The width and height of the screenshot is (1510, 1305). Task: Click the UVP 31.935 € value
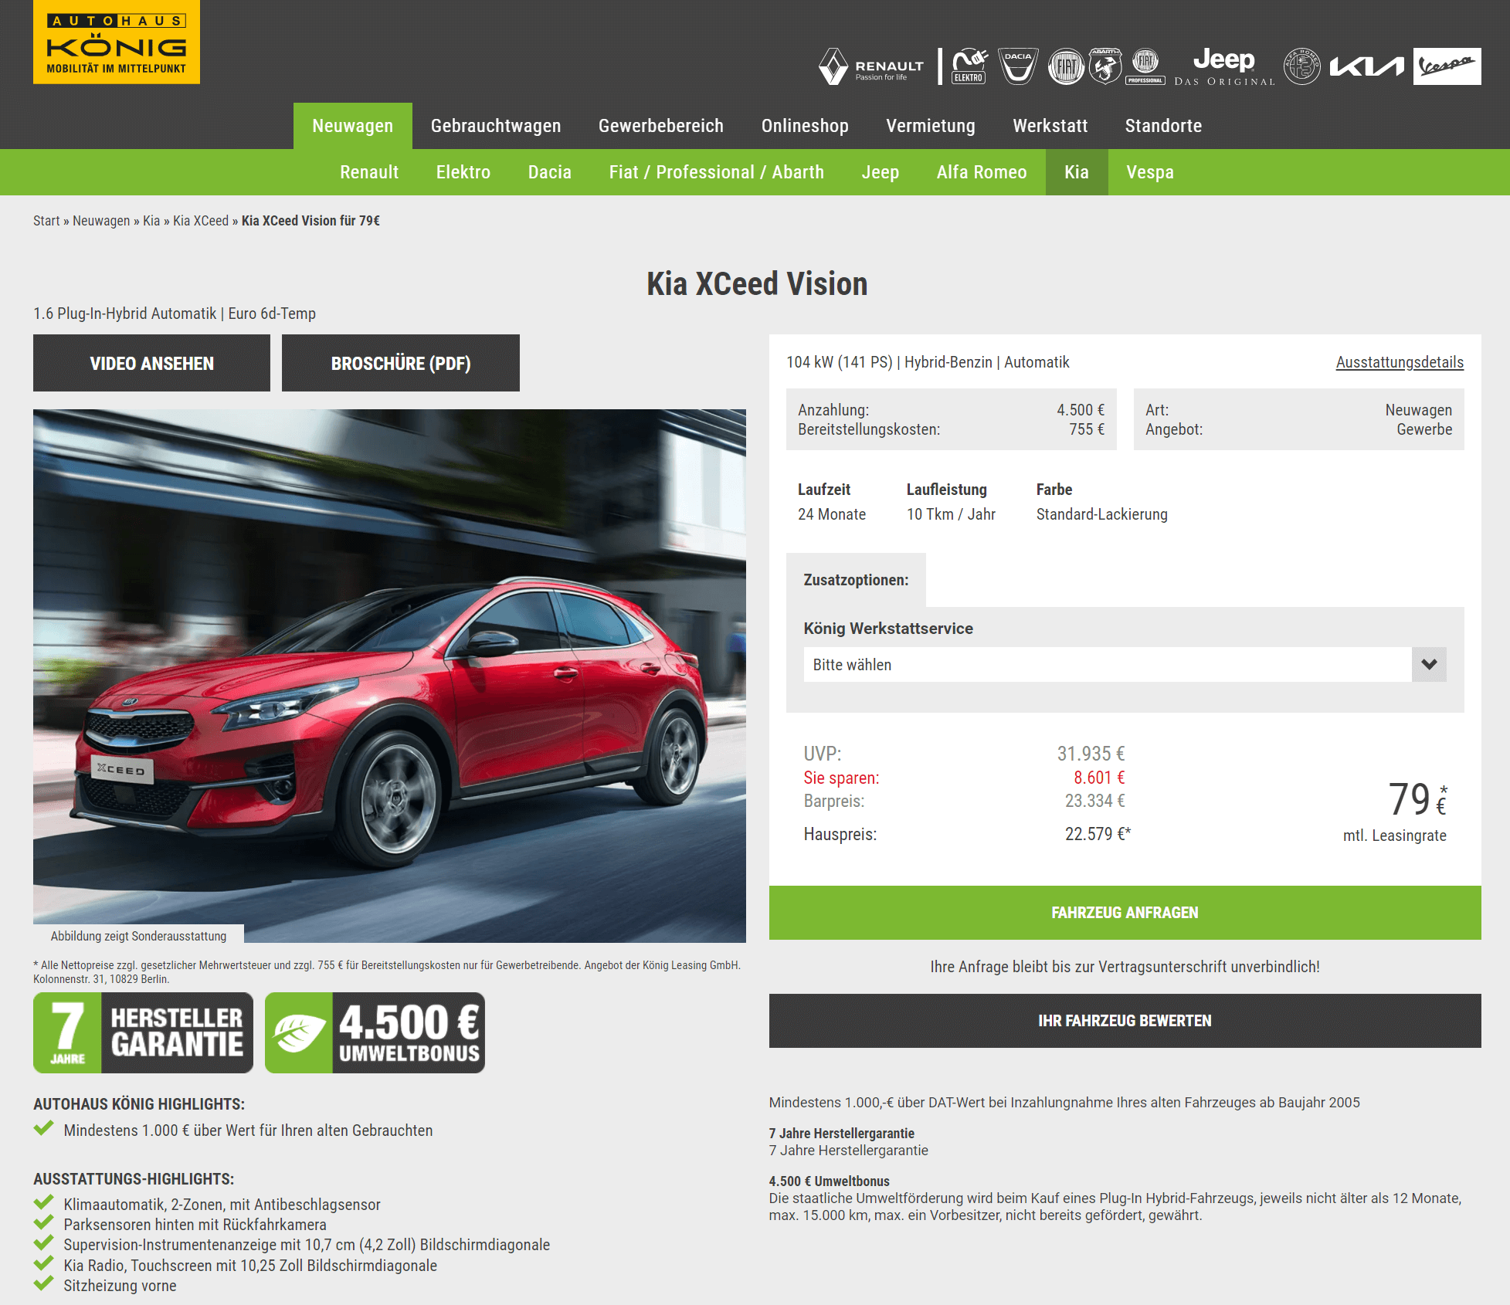[x=1091, y=754]
